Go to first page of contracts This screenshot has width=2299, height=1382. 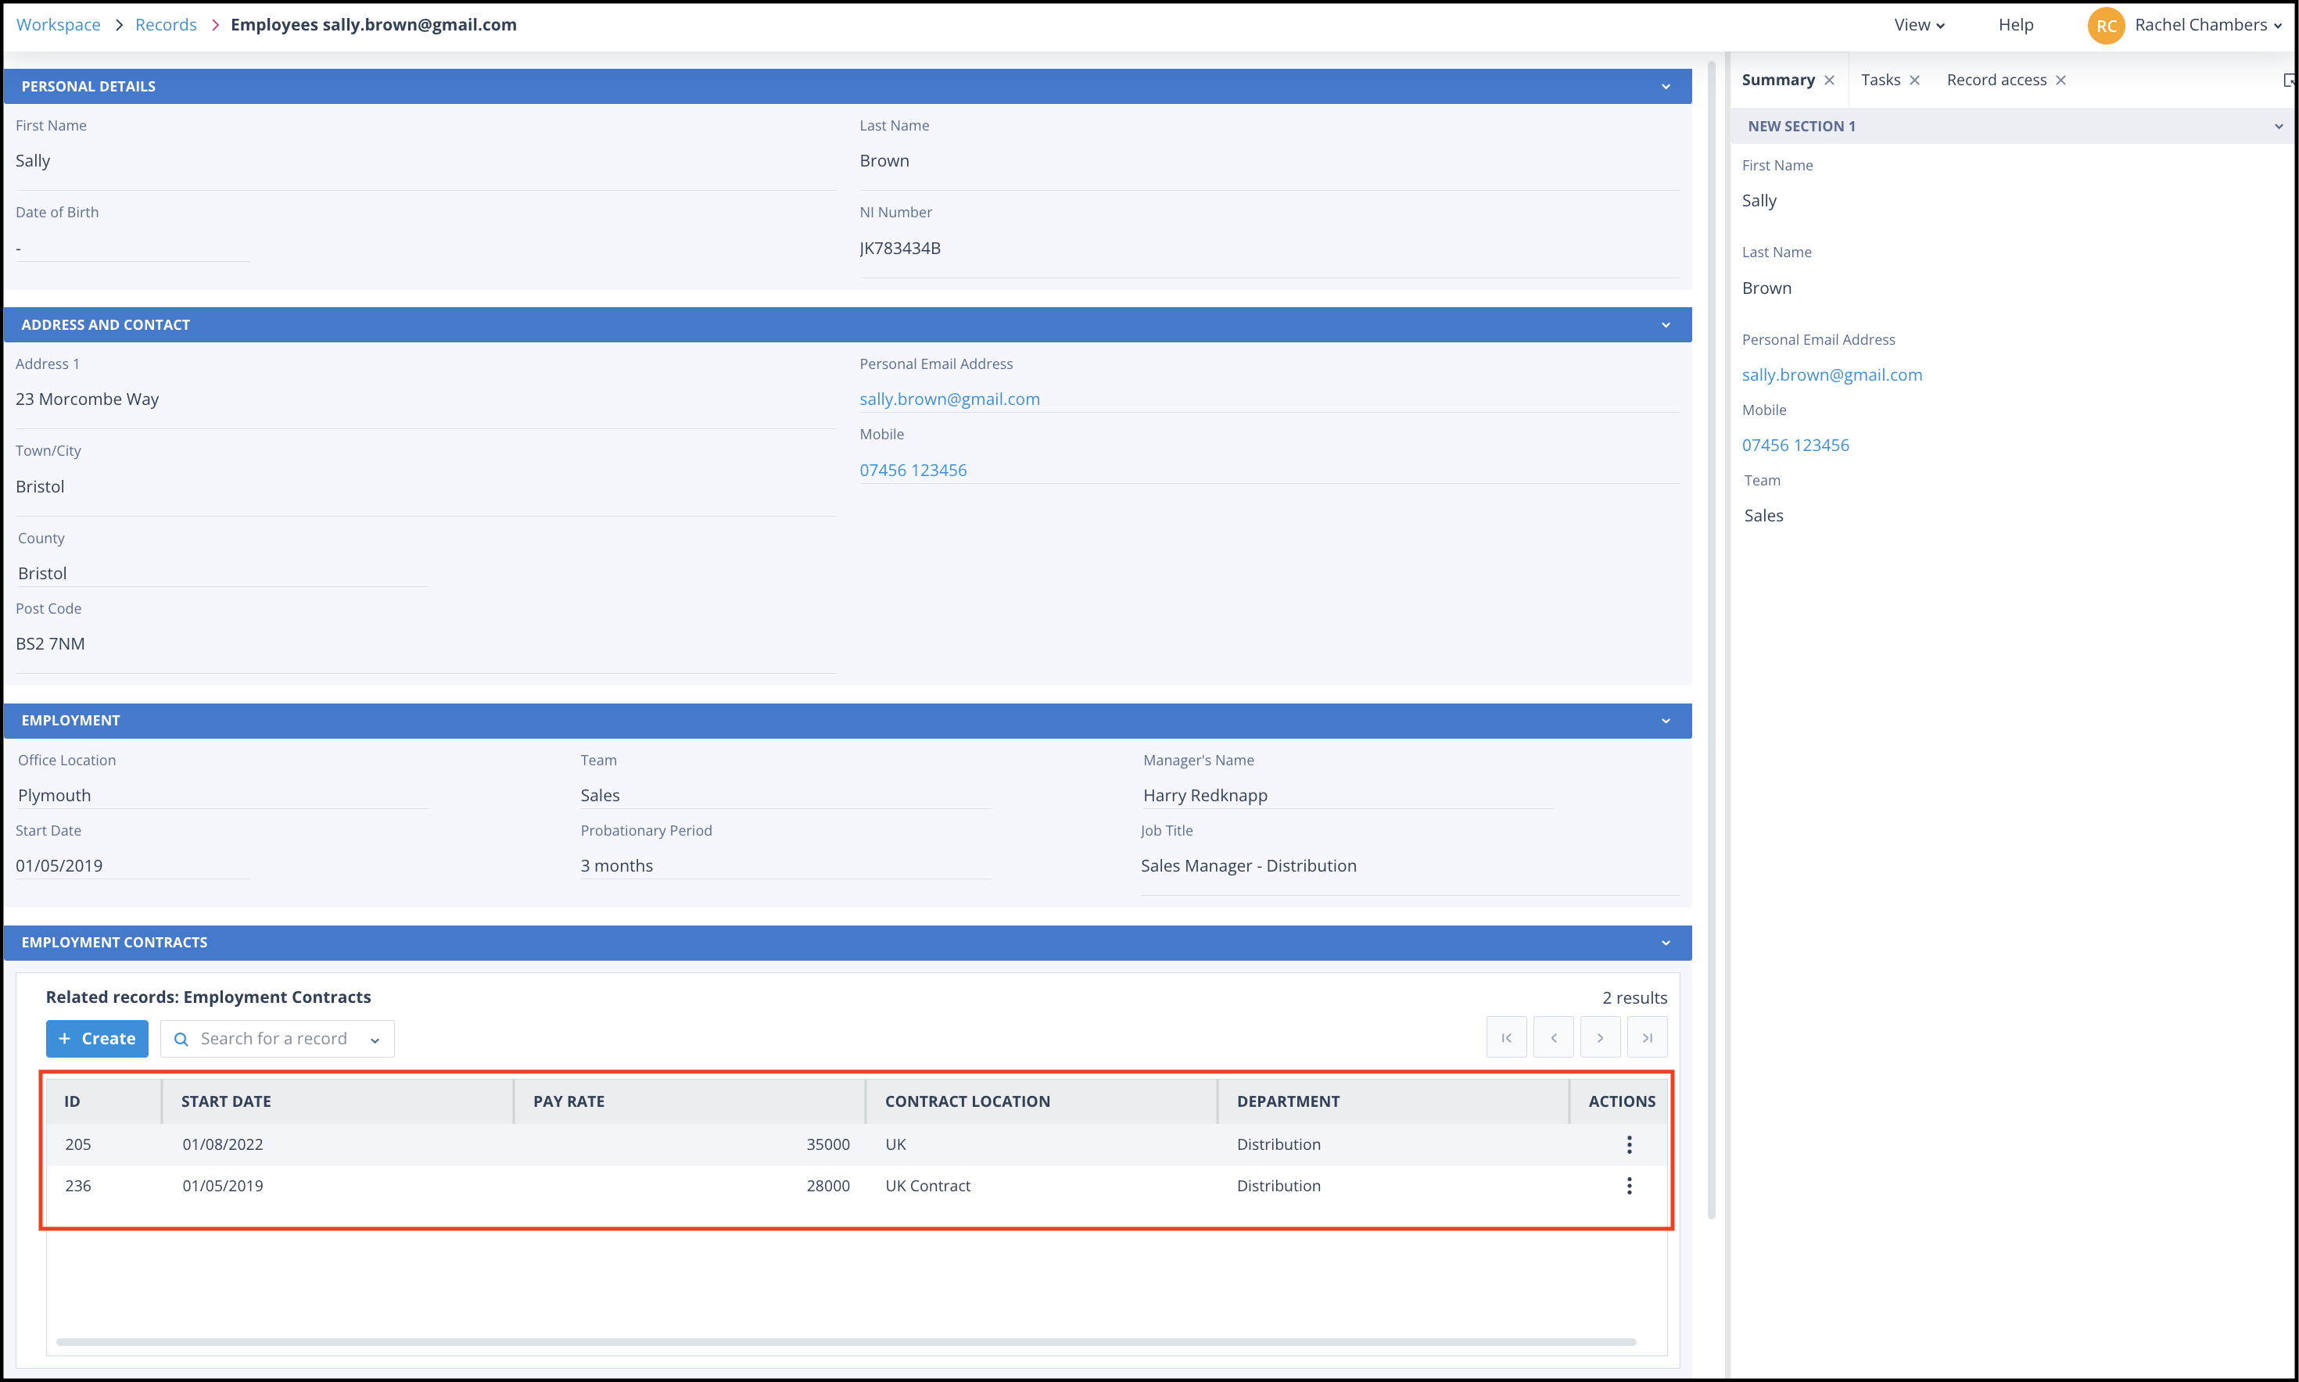[1506, 1037]
